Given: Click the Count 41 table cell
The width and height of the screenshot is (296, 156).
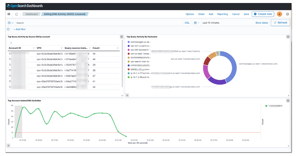Looking at the screenshot, I should [94, 81].
